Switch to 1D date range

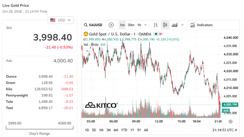pyautogui.click(x=87, y=130)
